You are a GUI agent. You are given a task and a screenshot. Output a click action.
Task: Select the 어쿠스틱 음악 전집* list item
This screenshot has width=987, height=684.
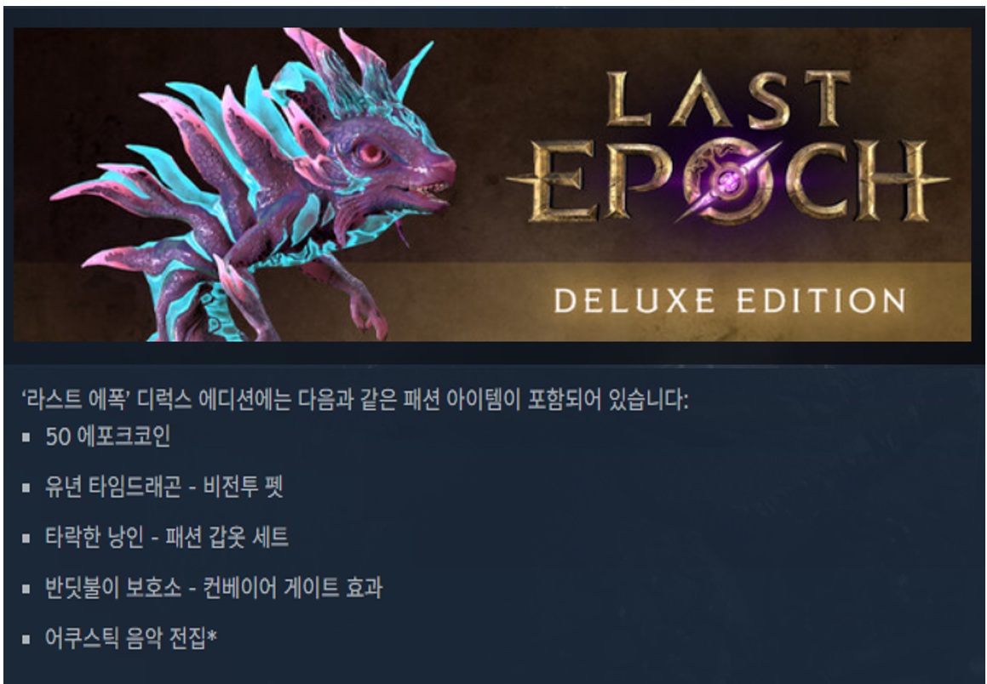(131, 638)
